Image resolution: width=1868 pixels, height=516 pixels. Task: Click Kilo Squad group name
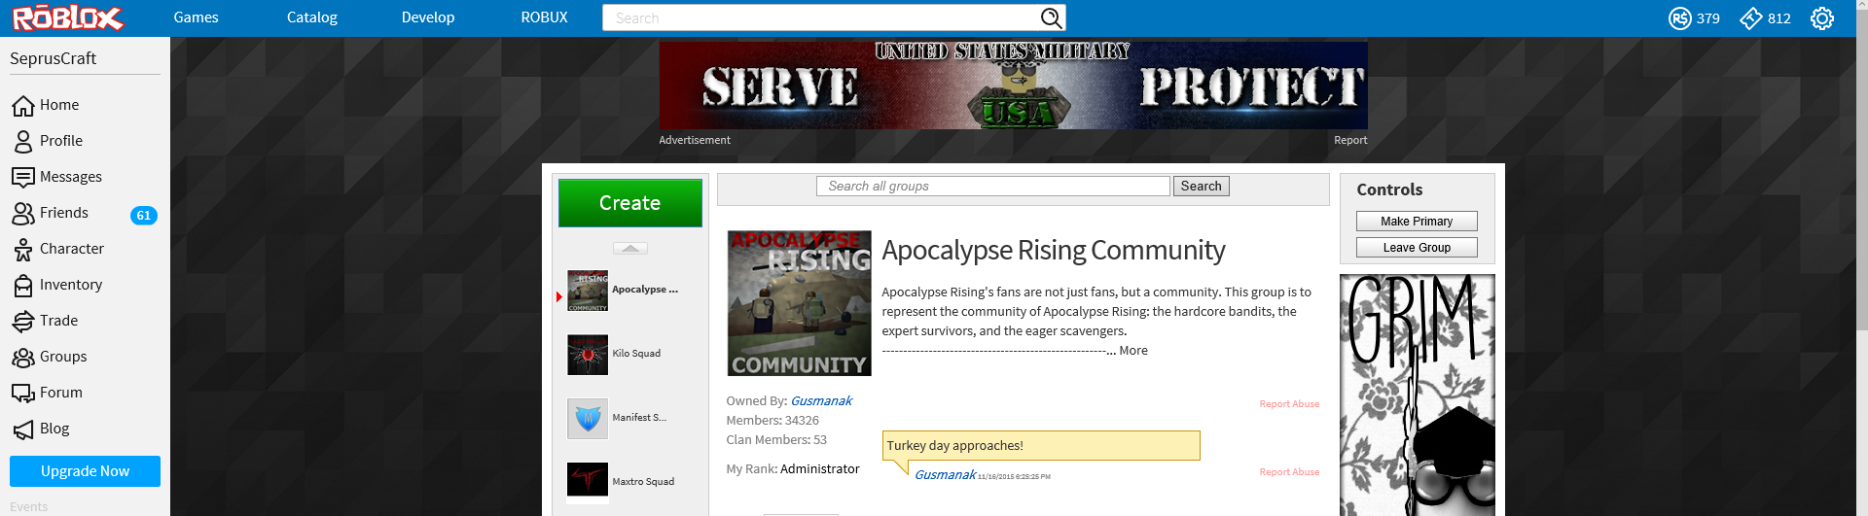pyautogui.click(x=636, y=354)
